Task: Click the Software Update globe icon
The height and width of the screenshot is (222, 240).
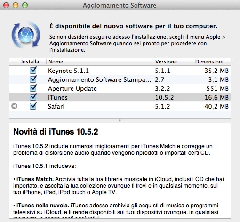Action: coord(26,35)
